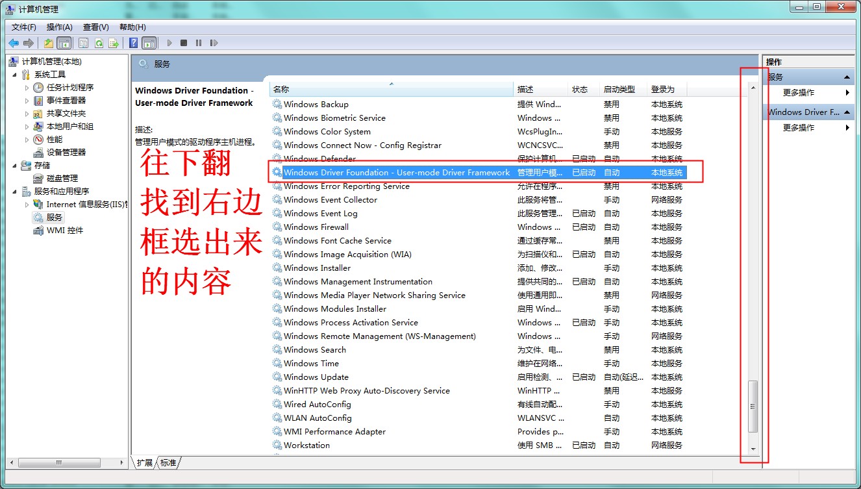Click the Back arrow in the toolbar
Viewport: 861px width, 489px height.
click(14, 43)
